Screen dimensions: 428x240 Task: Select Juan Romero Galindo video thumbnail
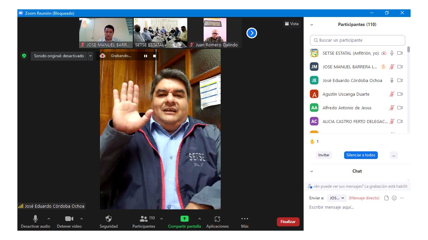pyautogui.click(x=215, y=33)
